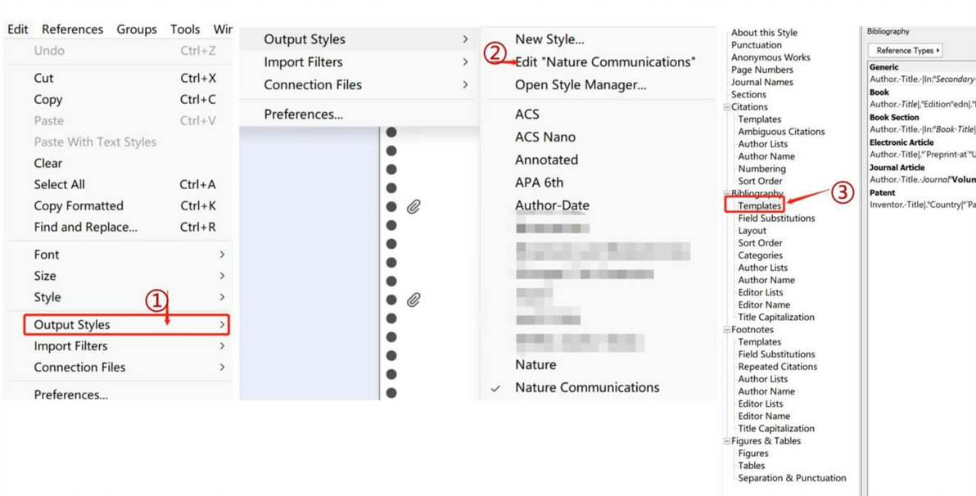Image resolution: width=976 pixels, height=496 pixels.
Task: Select Title Capitalization under Footnotes
Action: point(776,428)
